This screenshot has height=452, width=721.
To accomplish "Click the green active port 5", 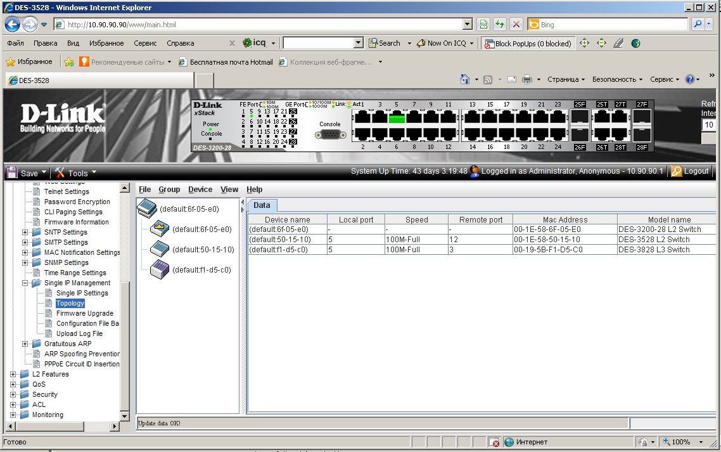I will tap(397, 118).
